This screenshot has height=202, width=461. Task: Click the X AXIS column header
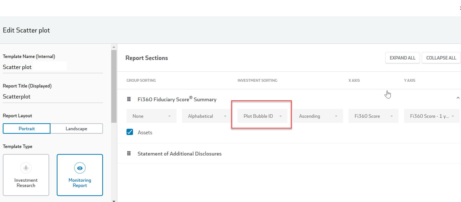tap(354, 80)
